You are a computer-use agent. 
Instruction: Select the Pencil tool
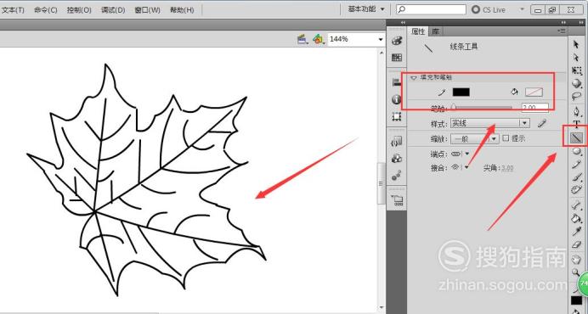click(x=576, y=165)
